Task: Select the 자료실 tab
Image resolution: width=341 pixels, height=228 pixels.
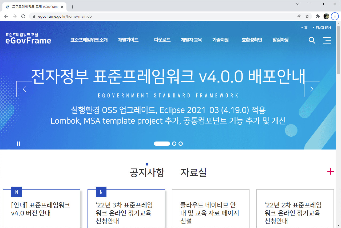Action: (x=194, y=172)
